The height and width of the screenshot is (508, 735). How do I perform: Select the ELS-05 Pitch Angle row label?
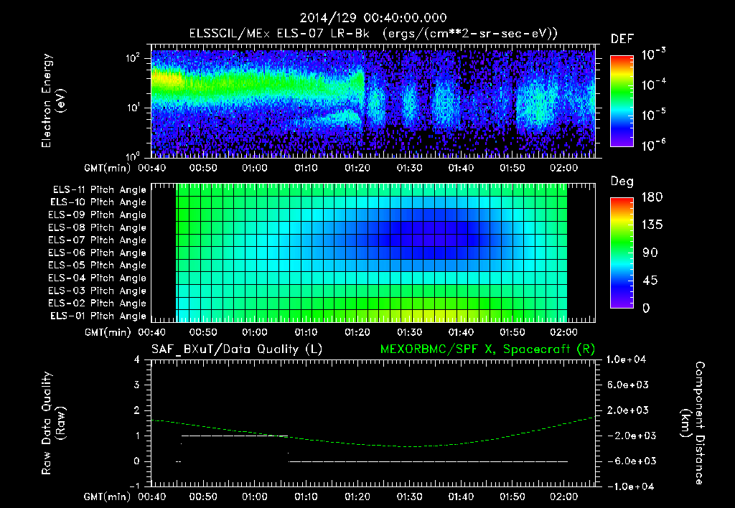click(97, 265)
